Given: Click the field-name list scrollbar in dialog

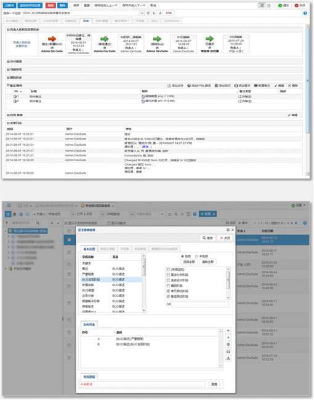Looking at the screenshot, I should click(x=143, y=283).
